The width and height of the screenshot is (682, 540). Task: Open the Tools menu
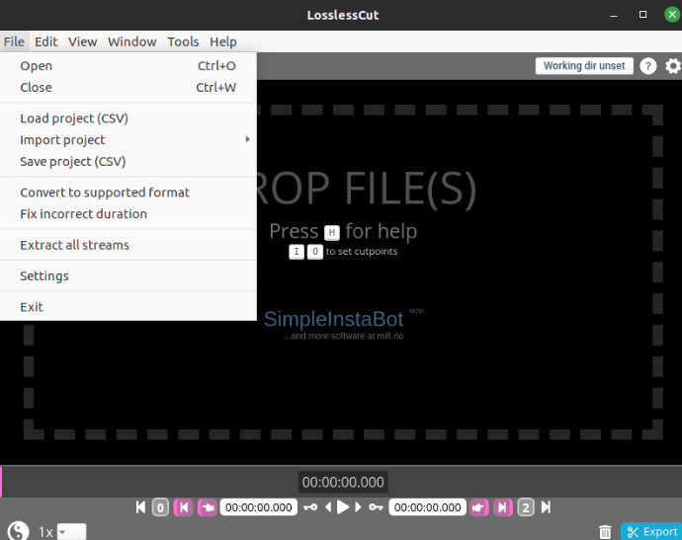click(x=183, y=41)
